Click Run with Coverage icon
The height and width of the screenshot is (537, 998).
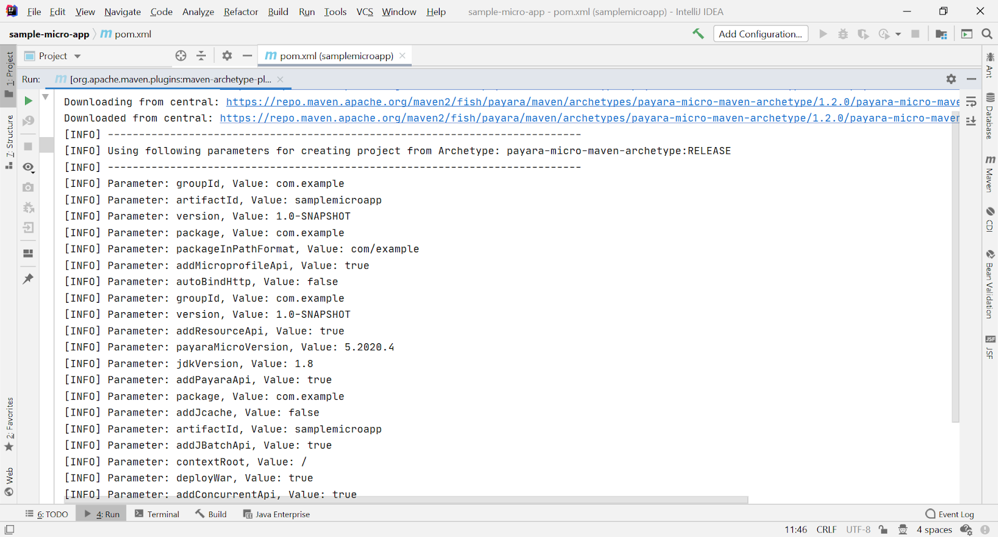pos(863,34)
